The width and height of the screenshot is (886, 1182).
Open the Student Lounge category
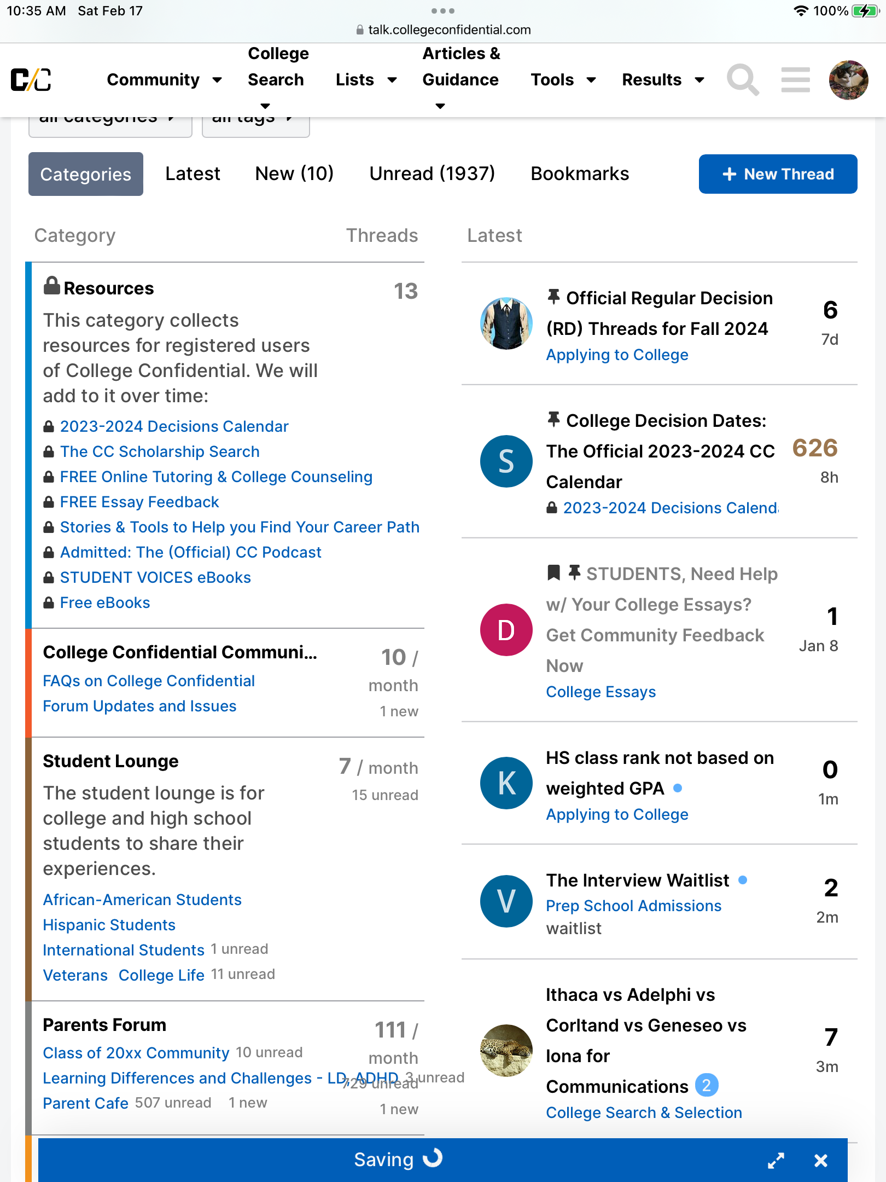(110, 761)
